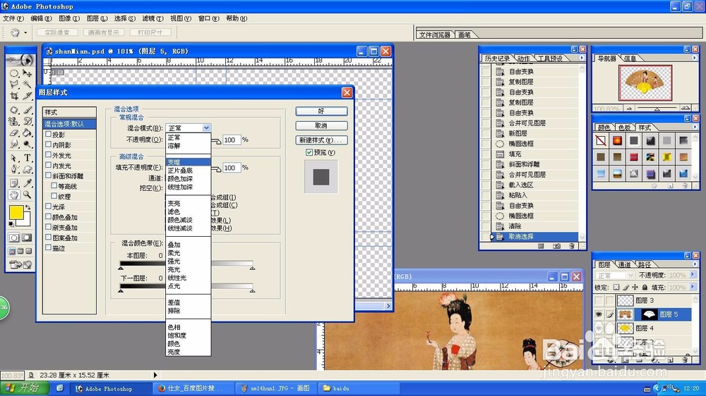Select the Paint Bucket tool
The width and height of the screenshot is (706, 396).
coord(27,132)
